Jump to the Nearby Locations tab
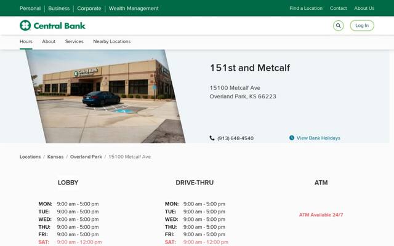 [x=112, y=42]
